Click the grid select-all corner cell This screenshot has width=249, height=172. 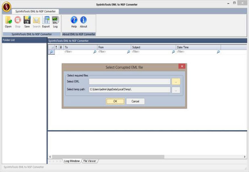point(51,47)
